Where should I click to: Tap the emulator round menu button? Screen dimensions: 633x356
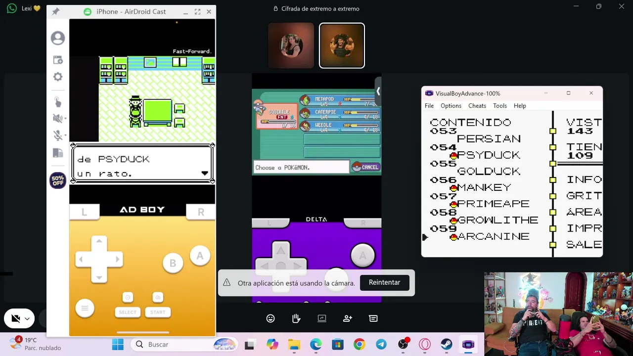pyautogui.click(x=85, y=309)
